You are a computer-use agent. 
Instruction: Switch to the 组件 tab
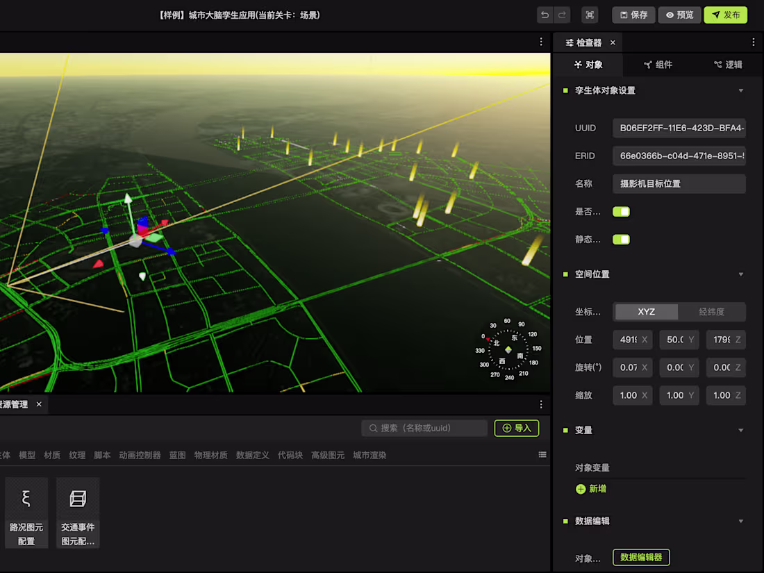(657, 65)
